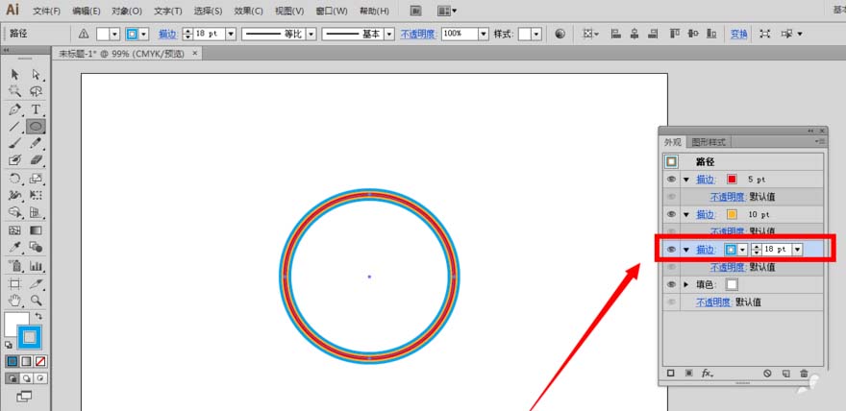The image size is (846, 411).
Task: Select the Lasso tool
Action: tap(37, 91)
